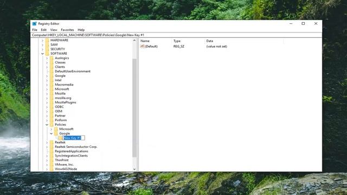Select the (Default) value entry
Image resolution: width=347 pixels, height=195 pixels.
point(151,47)
